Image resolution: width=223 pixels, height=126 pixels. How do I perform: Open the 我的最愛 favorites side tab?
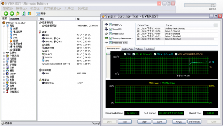[x=15, y=19]
